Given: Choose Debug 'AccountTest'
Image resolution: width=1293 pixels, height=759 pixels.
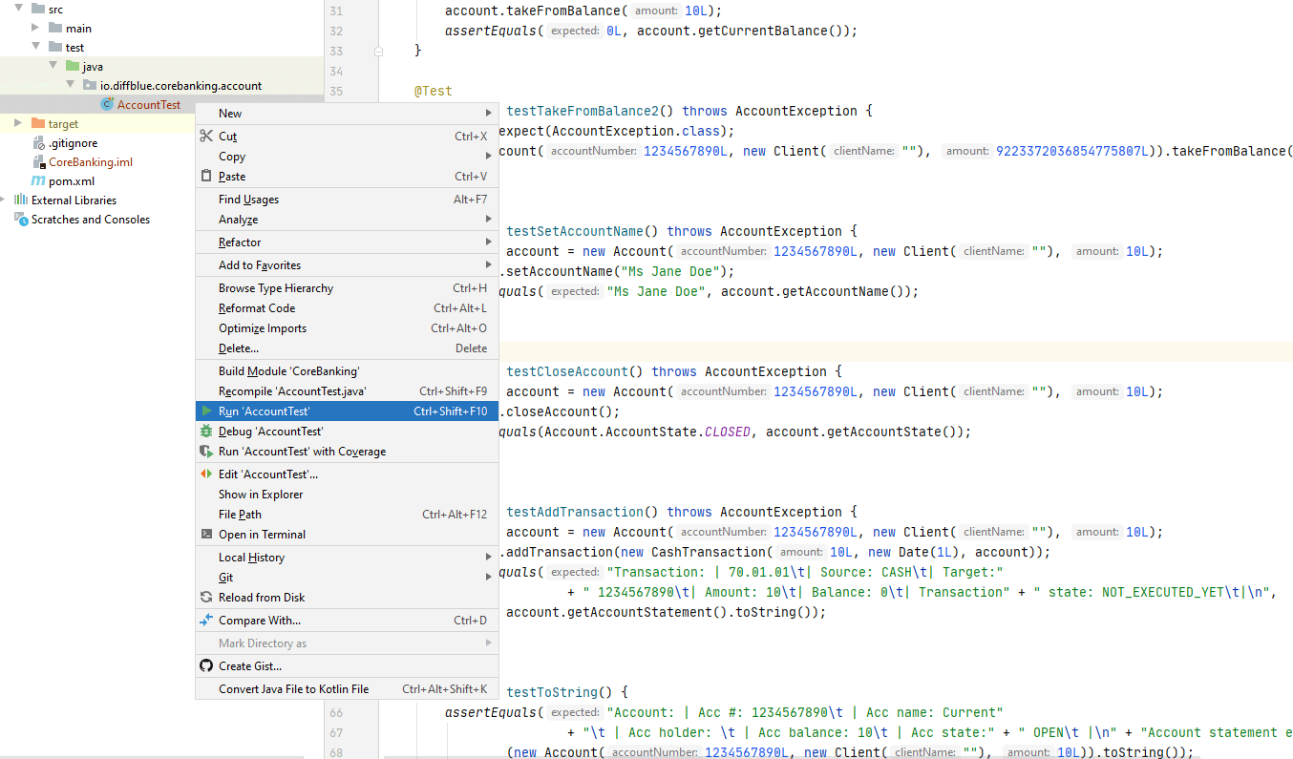Looking at the screenshot, I should (x=347, y=432).
